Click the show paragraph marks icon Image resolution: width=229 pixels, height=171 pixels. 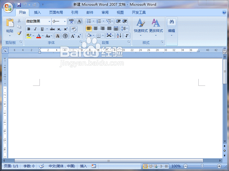point(127,35)
